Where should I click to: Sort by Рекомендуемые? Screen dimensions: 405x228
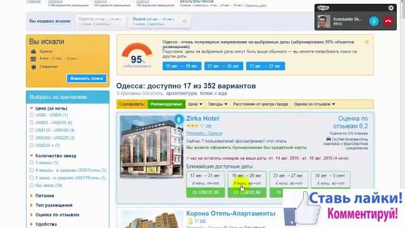(x=166, y=104)
